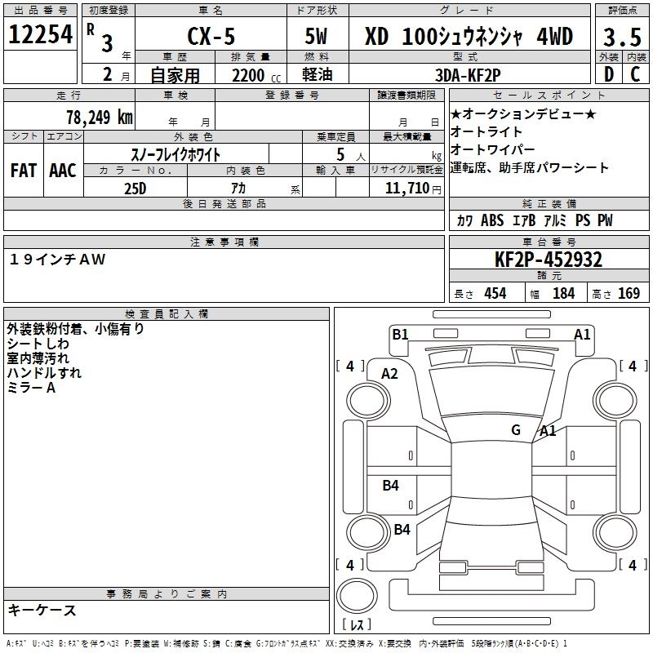Screen dimensions: 653x653
Task: Select the [レス] spare tire label
Action: pyautogui.click(x=357, y=624)
